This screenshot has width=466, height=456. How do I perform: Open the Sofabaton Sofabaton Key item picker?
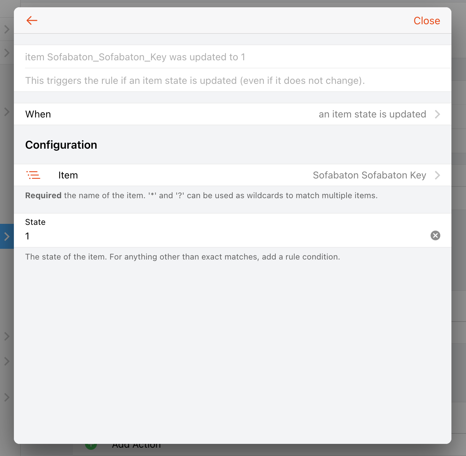click(x=369, y=175)
